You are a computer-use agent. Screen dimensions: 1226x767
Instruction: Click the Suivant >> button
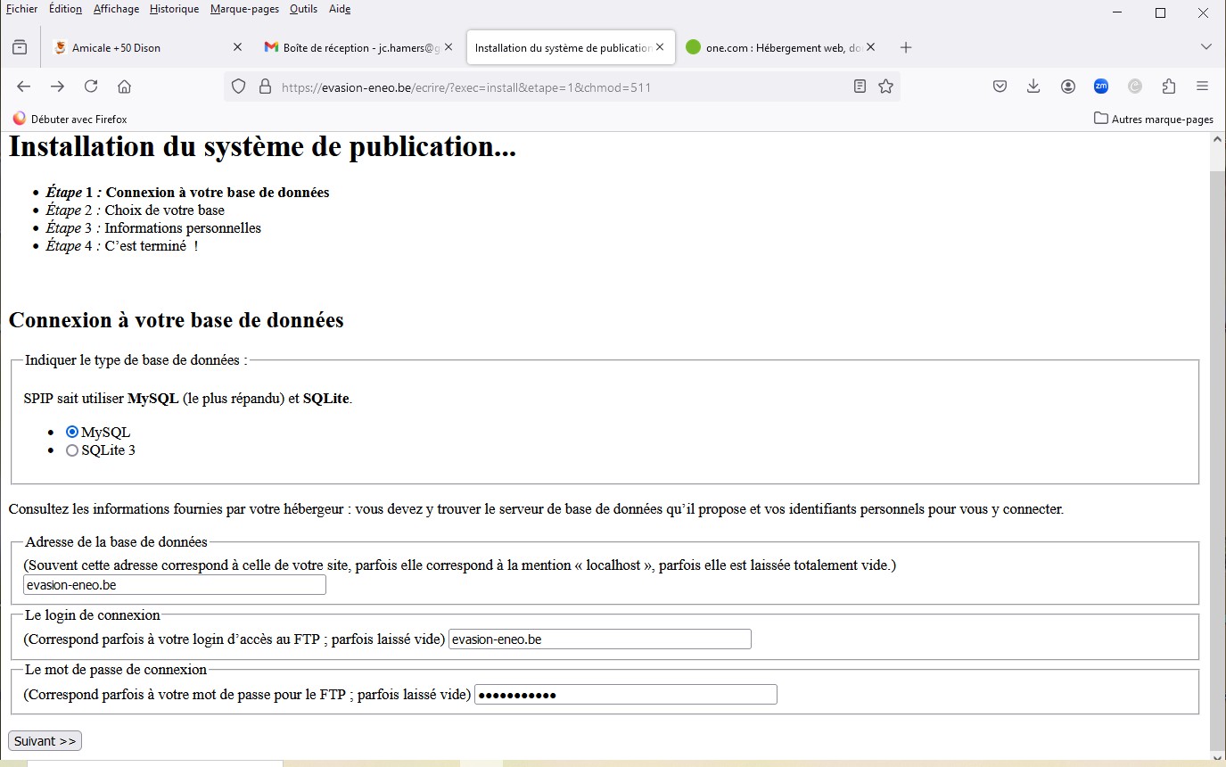click(45, 741)
